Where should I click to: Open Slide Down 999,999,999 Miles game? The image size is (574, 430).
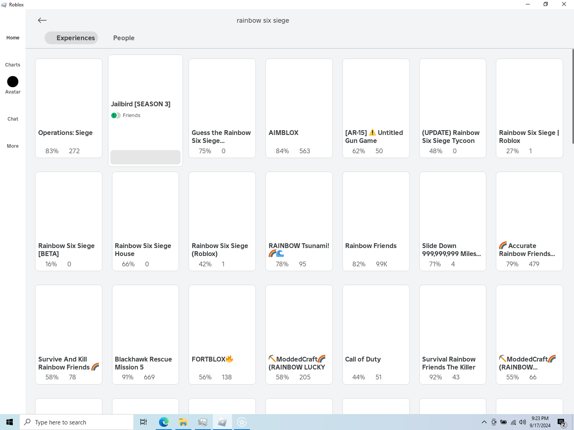(x=453, y=221)
